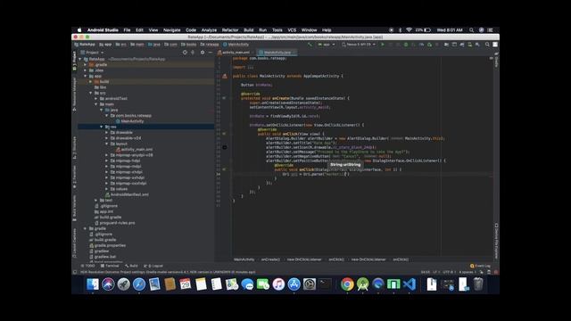
Task: Expand the drawable folder
Action: click(107, 133)
